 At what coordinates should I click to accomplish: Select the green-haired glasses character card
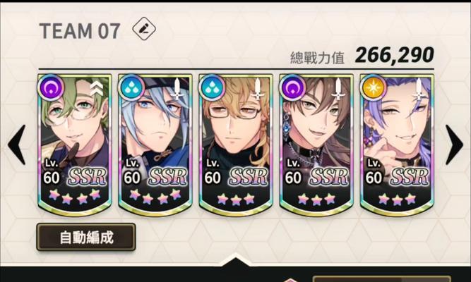[75, 145]
